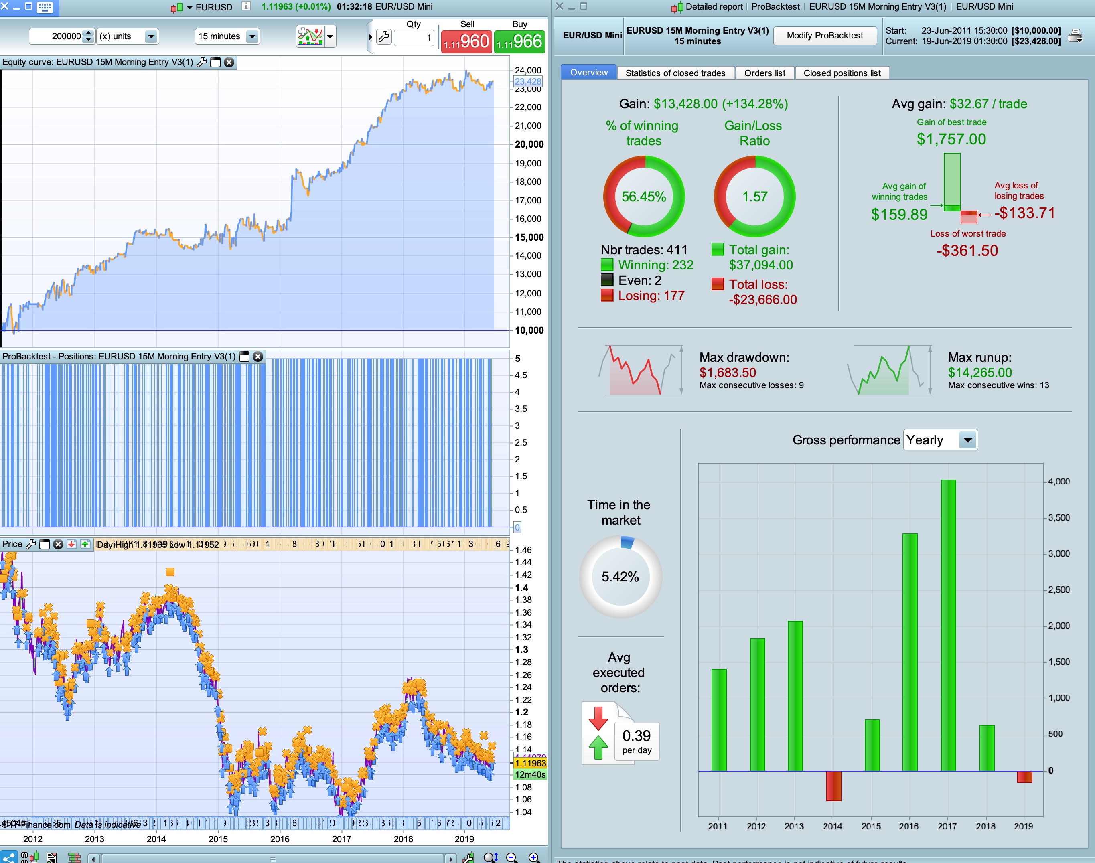Open the indicators and trading systems icon

(x=310, y=36)
